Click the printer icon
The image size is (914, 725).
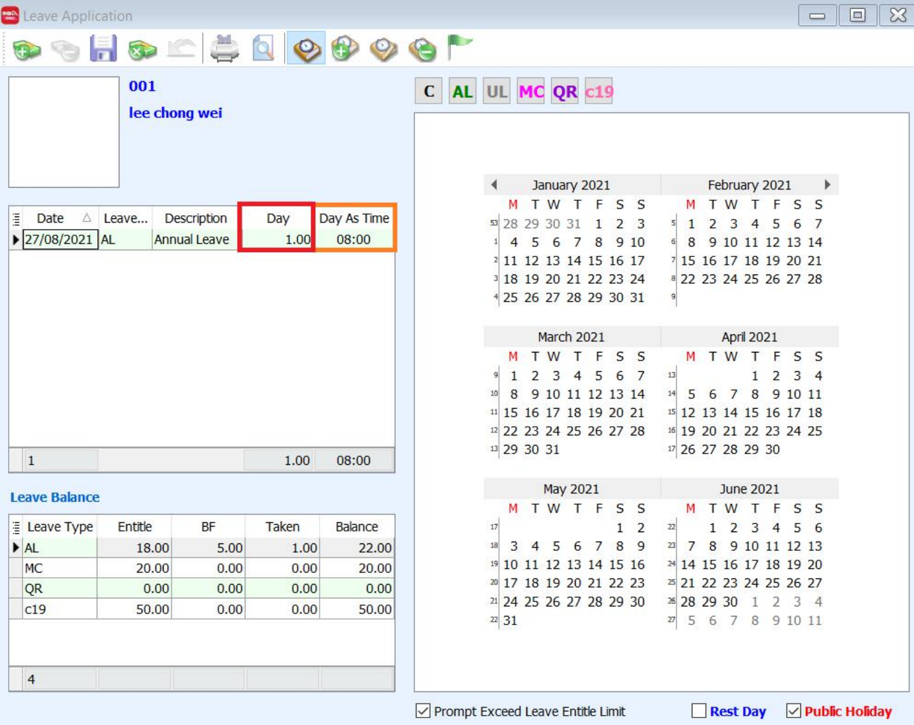tap(224, 49)
